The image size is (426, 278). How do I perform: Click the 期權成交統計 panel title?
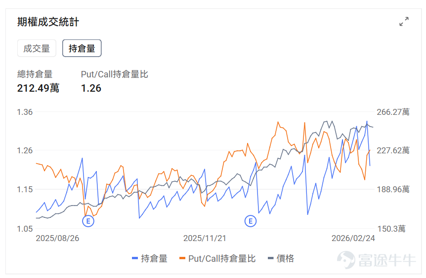[x=48, y=22]
